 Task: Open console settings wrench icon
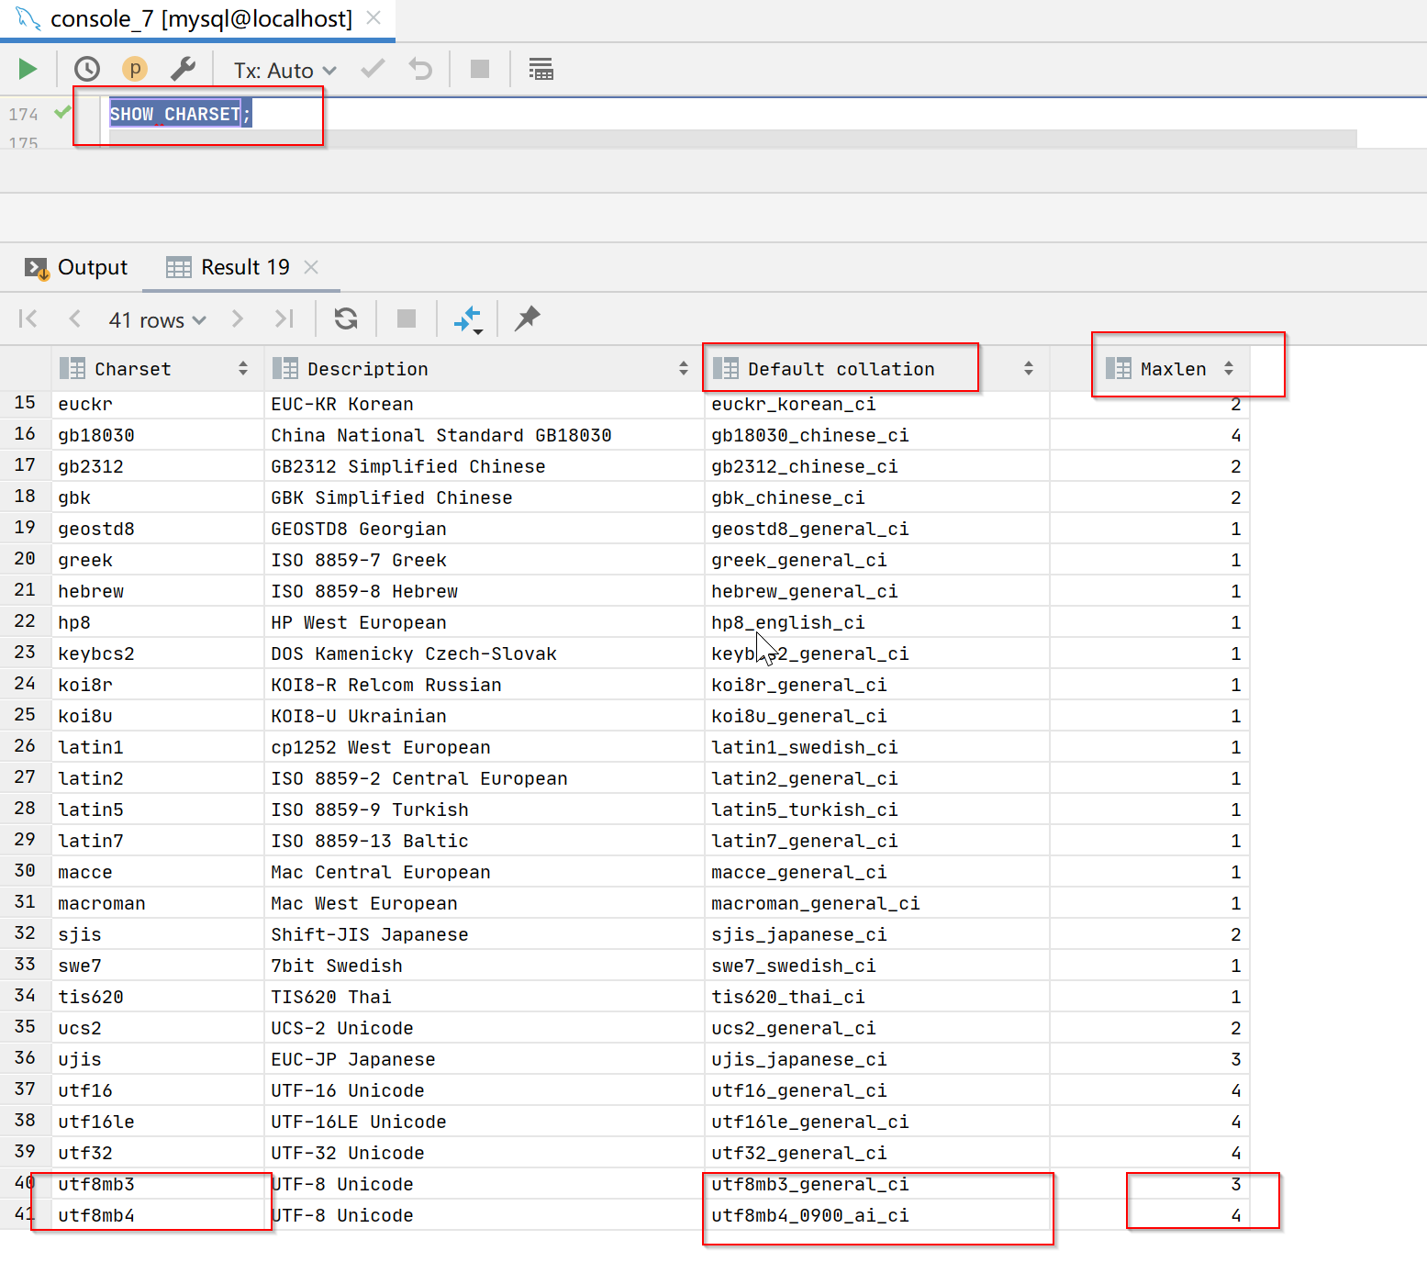tap(183, 69)
